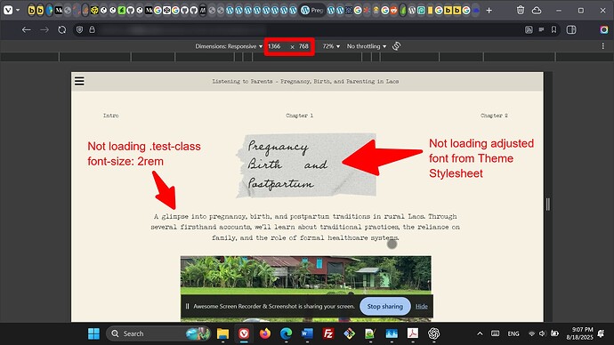The width and height of the screenshot is (614, 345).
Task: Open the Vivaldi menu button
Action: click(8, 10)
